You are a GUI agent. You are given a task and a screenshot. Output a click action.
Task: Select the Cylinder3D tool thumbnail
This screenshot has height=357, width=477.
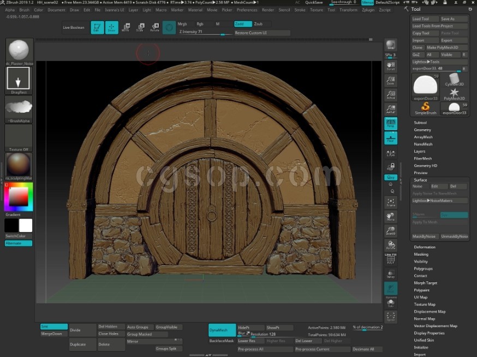tap(454, 80)
